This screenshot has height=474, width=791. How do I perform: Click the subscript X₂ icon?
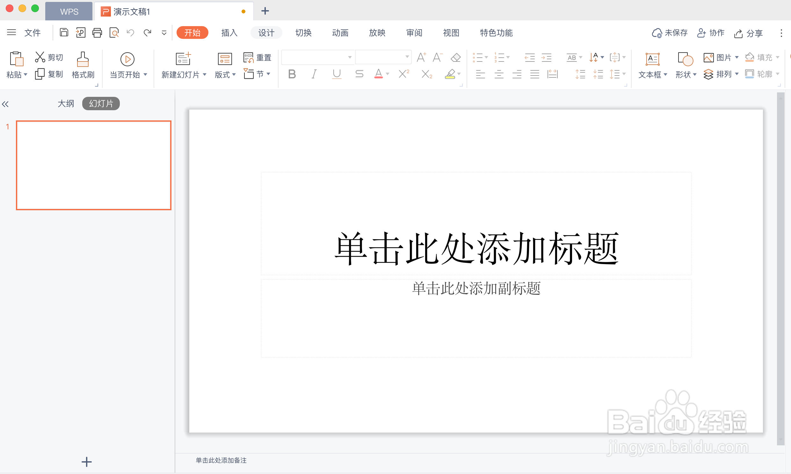pos(427,75)
